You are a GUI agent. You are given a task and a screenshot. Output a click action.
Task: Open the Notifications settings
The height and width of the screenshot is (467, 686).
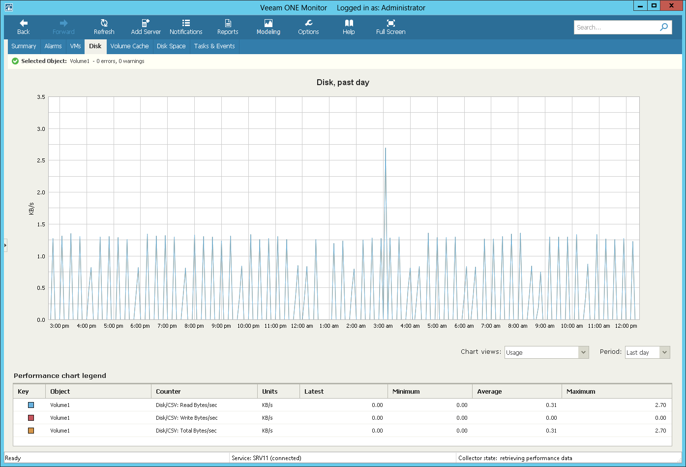186,27
